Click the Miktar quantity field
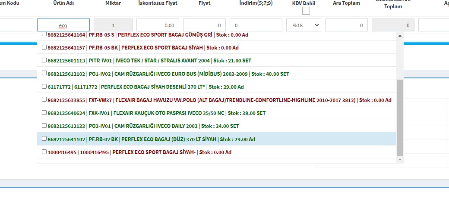Screen dimensions: 449x198 (113, 25)
